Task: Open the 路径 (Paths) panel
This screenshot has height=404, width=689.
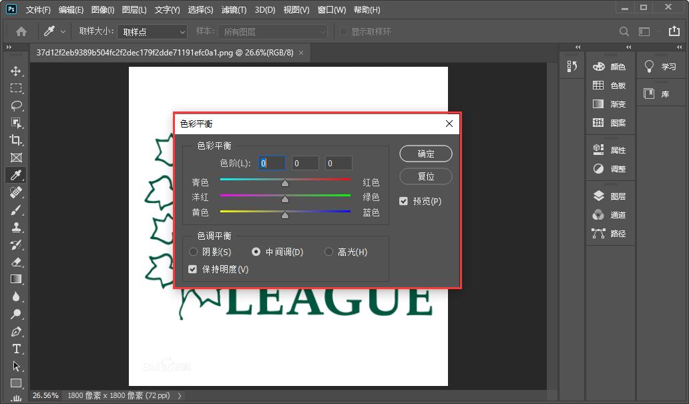Action: [610, 234]
